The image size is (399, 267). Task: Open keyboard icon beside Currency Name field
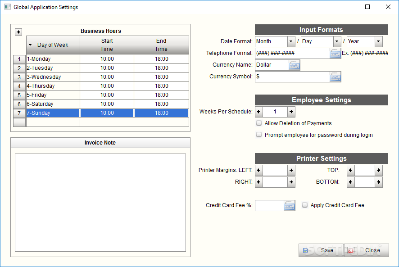pos(295,65)
